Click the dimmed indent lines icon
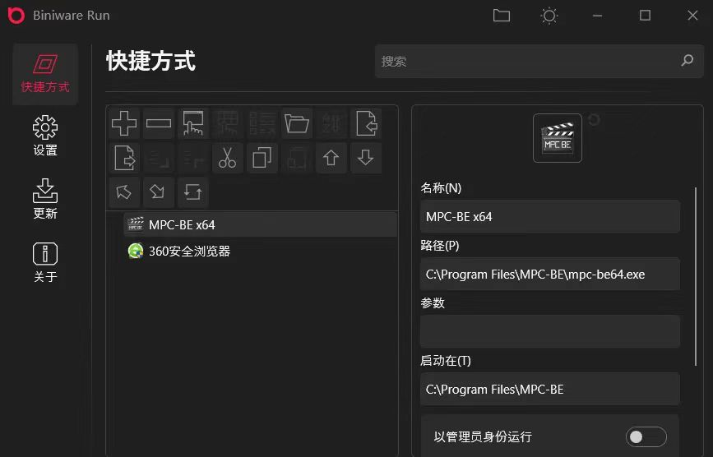This screenshot has width=713, height=457. coord(192,158)
